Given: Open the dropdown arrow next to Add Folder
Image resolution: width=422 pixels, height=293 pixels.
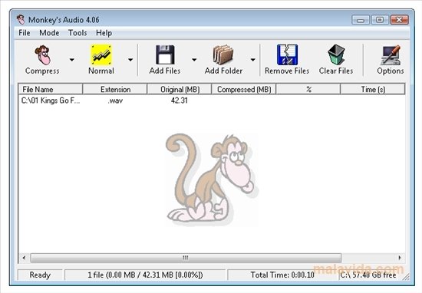Looking at the screenshot, I should pos(253,60).
